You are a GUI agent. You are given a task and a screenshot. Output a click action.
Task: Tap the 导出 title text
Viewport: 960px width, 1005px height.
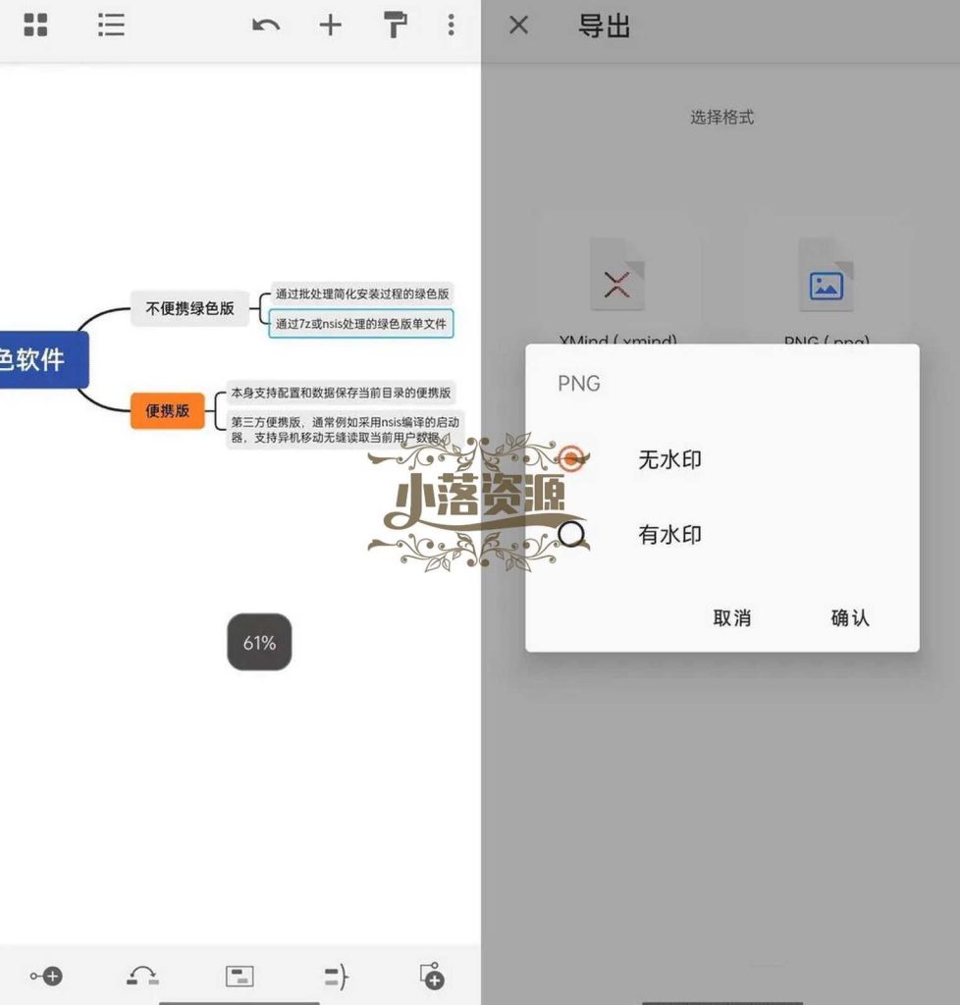point(605,26)
